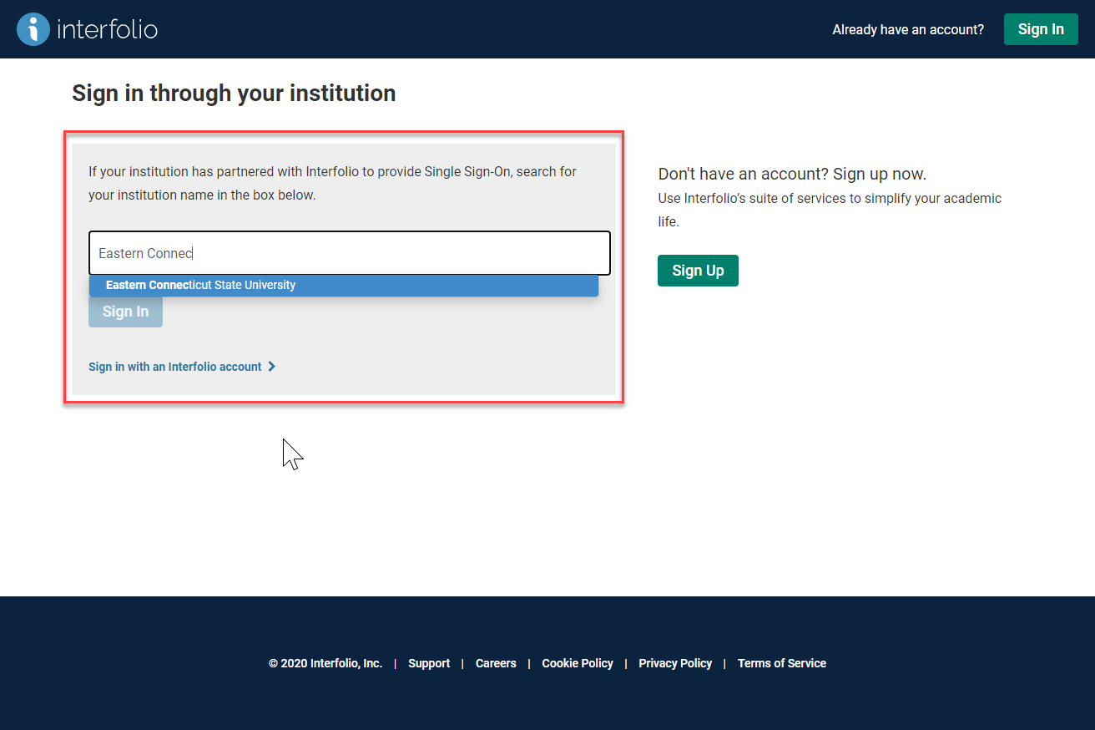Click the 'Don't have an account? Sign up now.' text
This screenshot has height=730, width=1095.
tap(792, 174)
